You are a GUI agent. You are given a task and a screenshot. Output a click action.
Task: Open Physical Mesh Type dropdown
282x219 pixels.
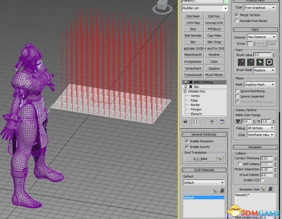pyautogui.click(x=260, y=8)
